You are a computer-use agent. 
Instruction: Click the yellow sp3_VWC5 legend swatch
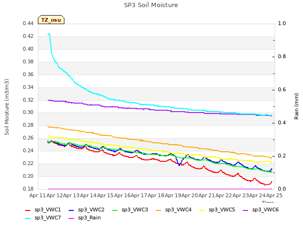202,210
